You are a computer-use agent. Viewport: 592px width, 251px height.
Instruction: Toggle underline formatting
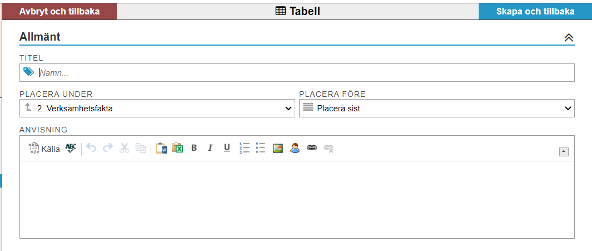[x=227, y=148]
